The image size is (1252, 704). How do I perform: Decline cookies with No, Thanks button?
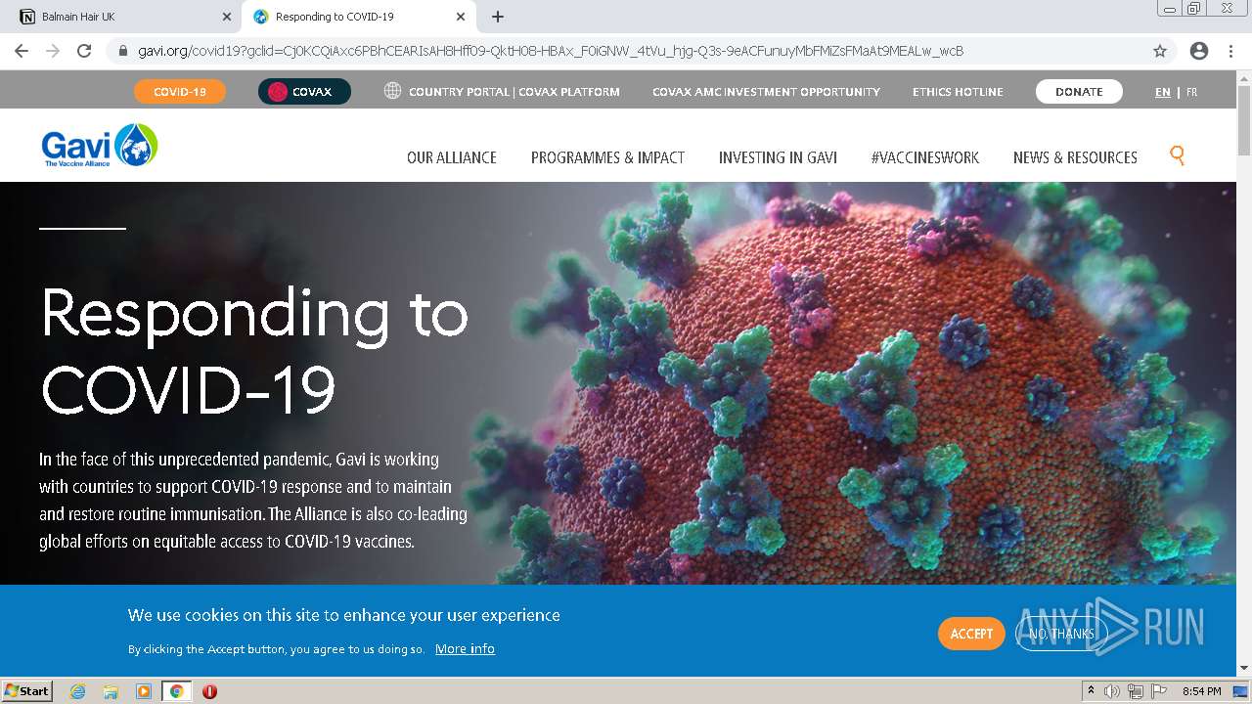1061,634
